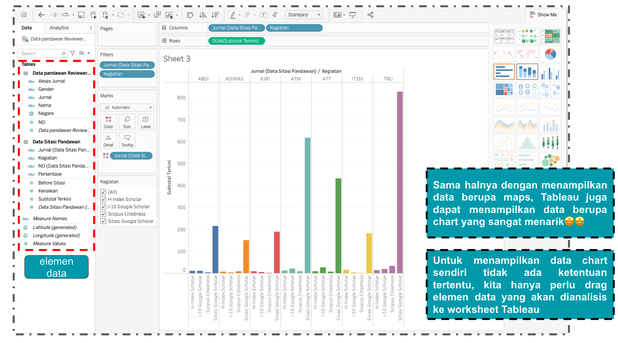Open Presentation Mode
The width and height of the screenshot is (618, 343).
point(353,15)
